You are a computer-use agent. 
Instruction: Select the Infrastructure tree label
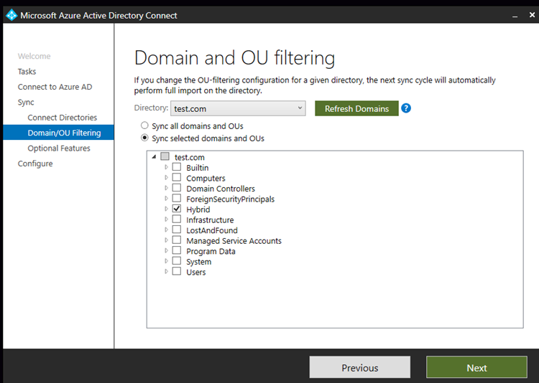pos(210,220)
